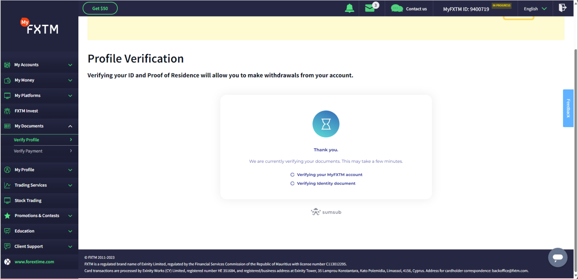Click the © FXTM 2011-2023 footer text
The image size is (578, 279).
coord(99,257)
